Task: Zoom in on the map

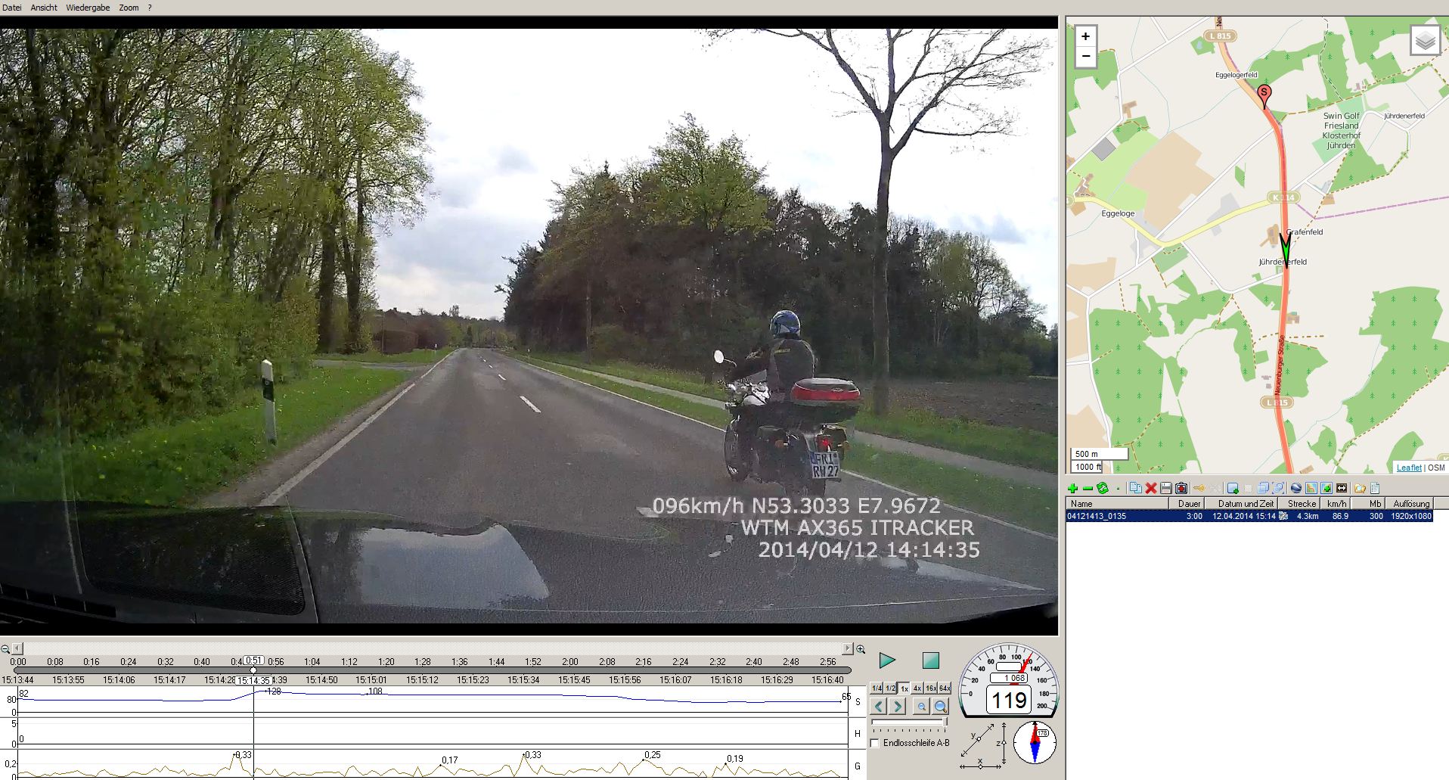Action: (1085, 36)
